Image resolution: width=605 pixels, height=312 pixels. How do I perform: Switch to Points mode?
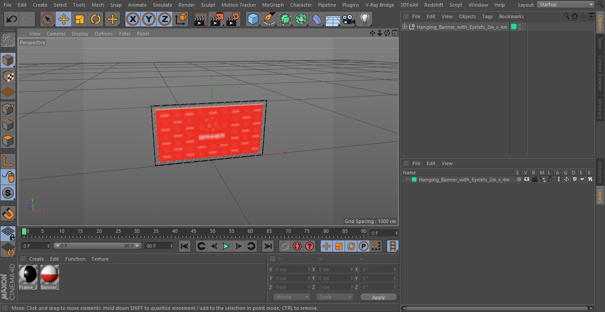pos(8,108)
